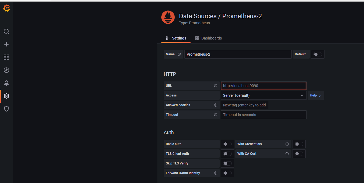Open the Configuration gear icon

(6, 96)
